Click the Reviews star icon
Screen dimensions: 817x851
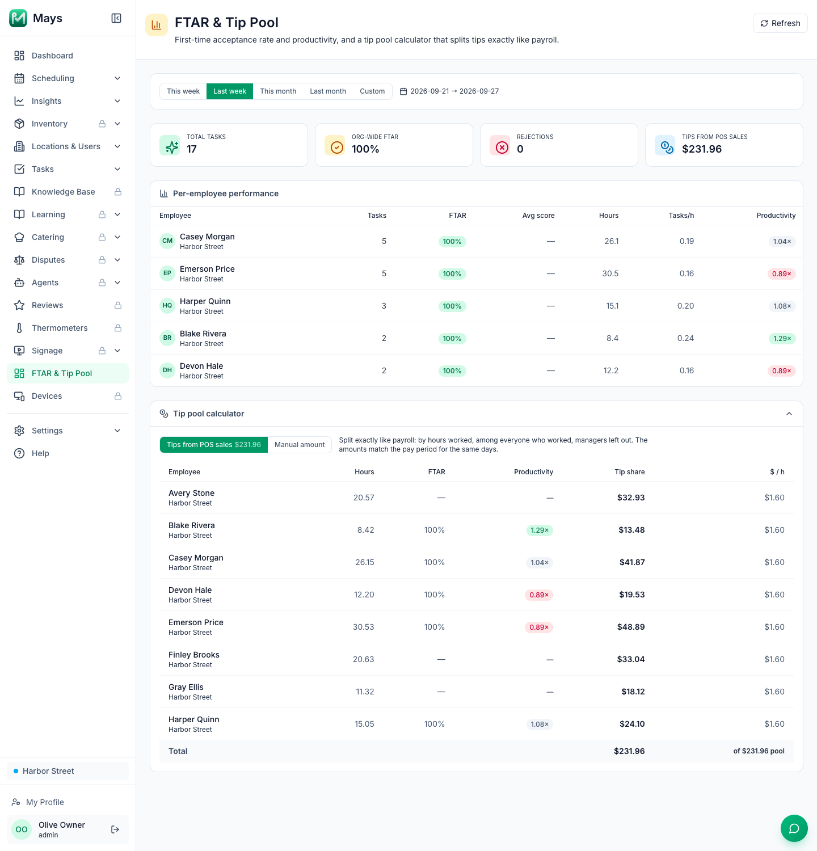click(x=19, y=305)
